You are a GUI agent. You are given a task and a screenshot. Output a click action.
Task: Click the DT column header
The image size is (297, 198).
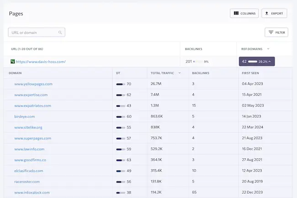click(x=118, y=73)
